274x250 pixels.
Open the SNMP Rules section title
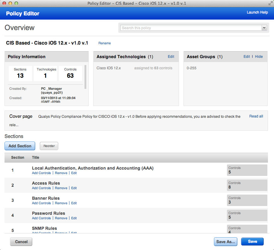click(x=44, y=228)
